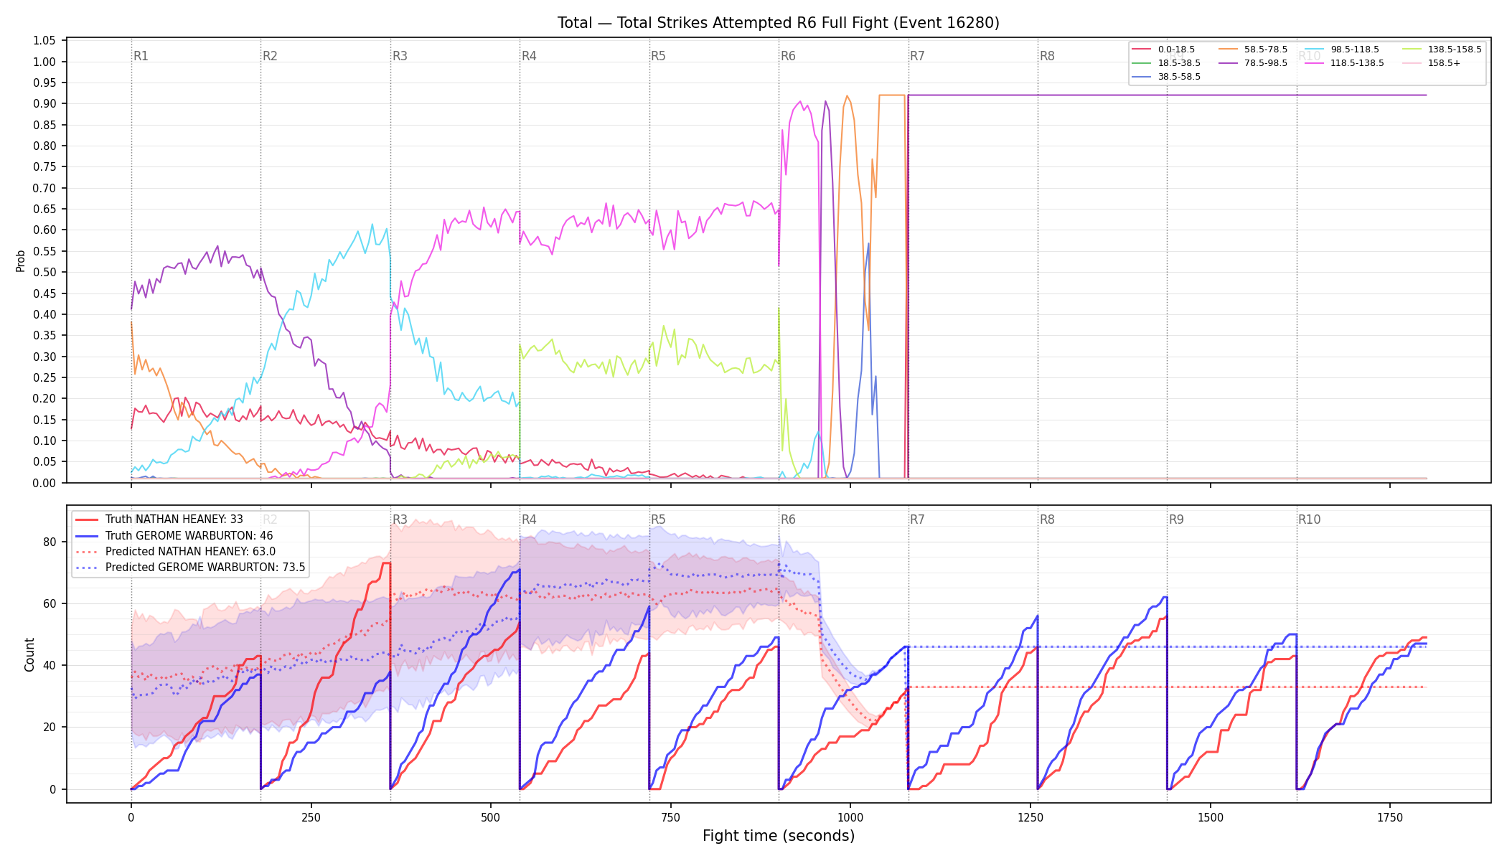The height and width of the screenshot is (861, 1507).
Task: Select round marker R5 in the Prob chart
Action: pyautogui.click(x=658, y=56)
